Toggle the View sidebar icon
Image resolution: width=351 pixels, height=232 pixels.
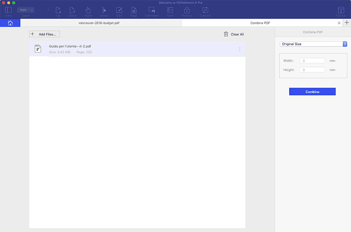coord(8,10)
